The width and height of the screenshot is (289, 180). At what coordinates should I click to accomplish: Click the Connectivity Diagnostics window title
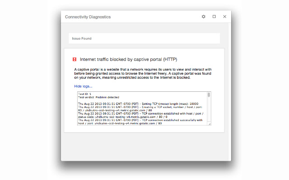tap(88, 17)
